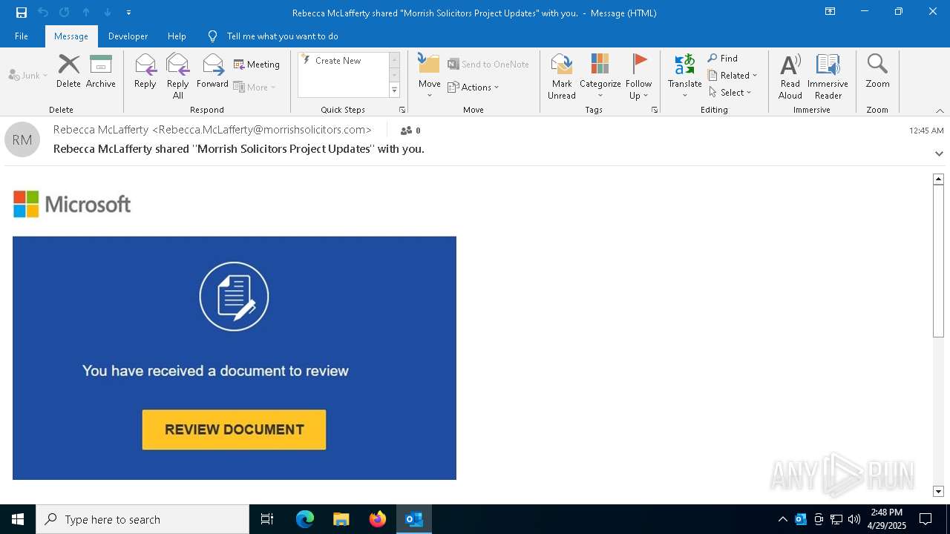Open Task View on the taskbar
This screenshot has height=534, width=950.
[x=267, y=519]
